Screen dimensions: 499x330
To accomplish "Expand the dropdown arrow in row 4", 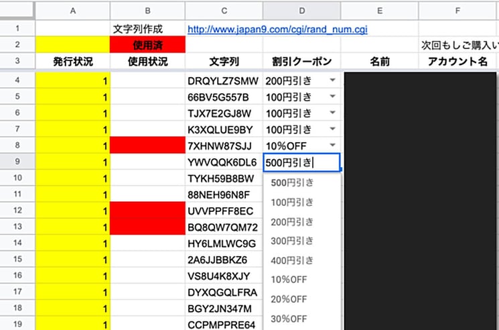I will click(x=333, y=80).
